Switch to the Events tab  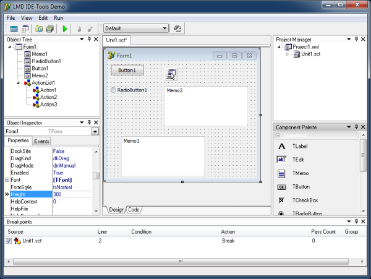(x=41, y=141)
